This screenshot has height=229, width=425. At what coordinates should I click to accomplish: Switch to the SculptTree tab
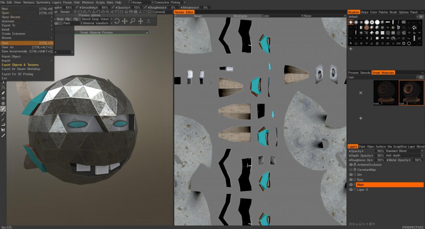400,147
